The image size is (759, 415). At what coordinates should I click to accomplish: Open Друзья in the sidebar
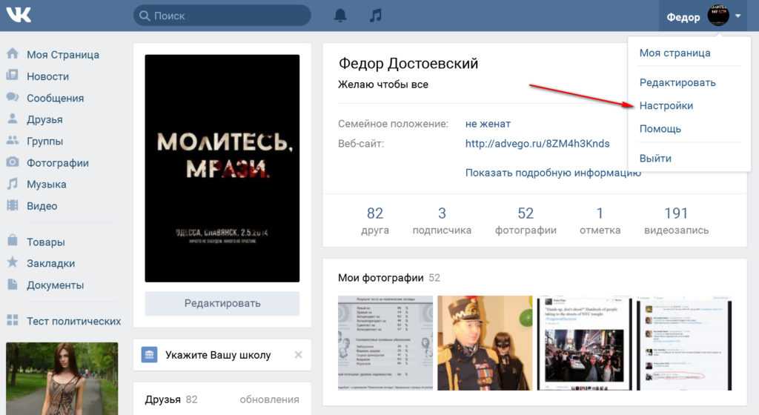pyautogui.click(x=44, y=119)
